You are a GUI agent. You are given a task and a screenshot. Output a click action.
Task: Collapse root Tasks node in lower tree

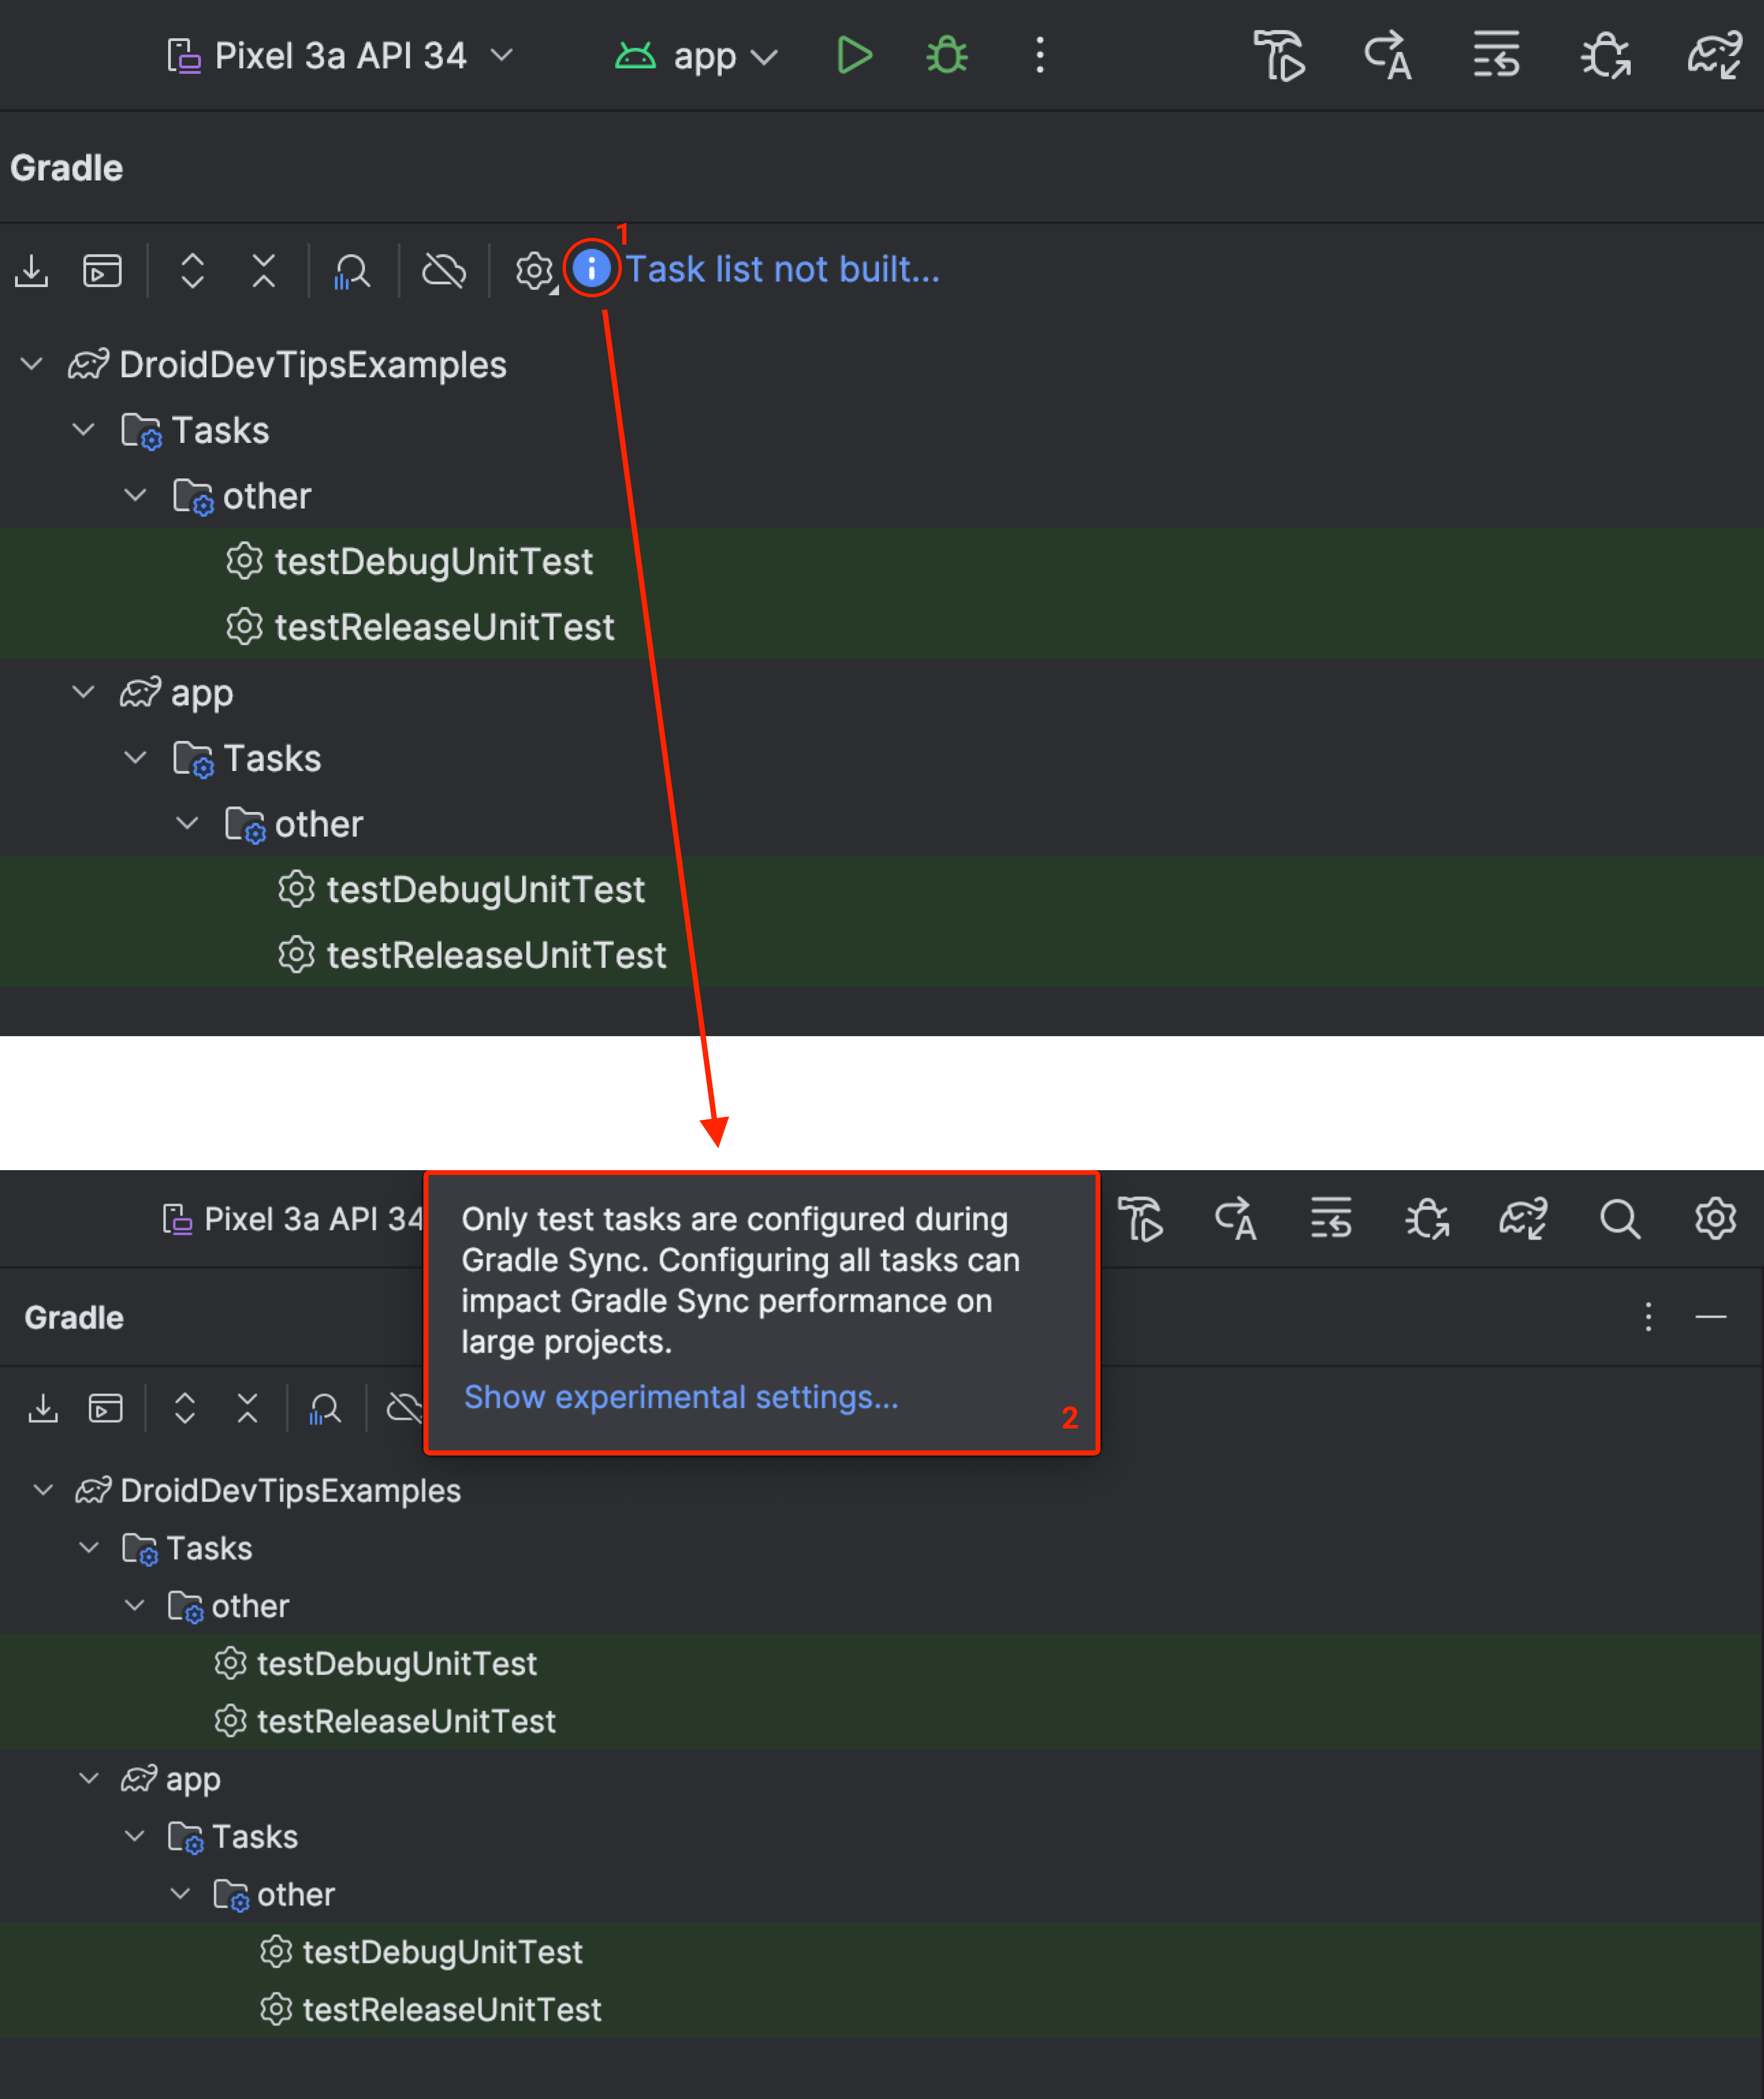[x=89, y=1548]
